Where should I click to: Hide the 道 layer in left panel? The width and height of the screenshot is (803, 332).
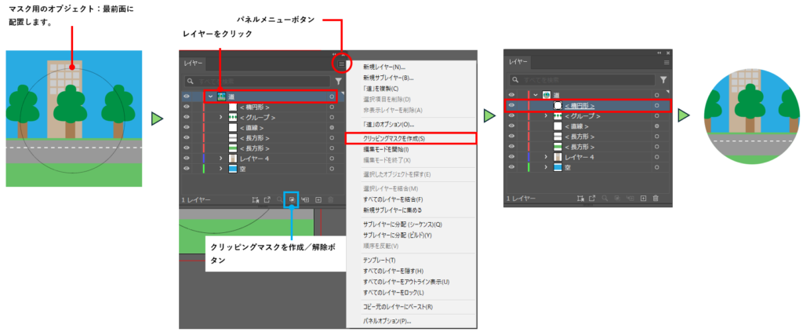pyautogui.click(x=187, y=97)
